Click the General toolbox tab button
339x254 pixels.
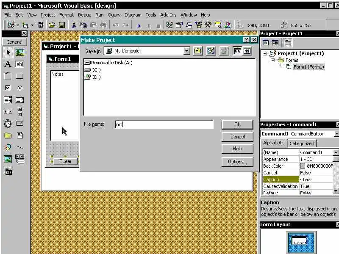[14, 42]
